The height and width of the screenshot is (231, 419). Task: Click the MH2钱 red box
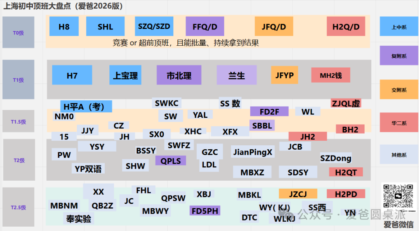click(x=331, y=75)
